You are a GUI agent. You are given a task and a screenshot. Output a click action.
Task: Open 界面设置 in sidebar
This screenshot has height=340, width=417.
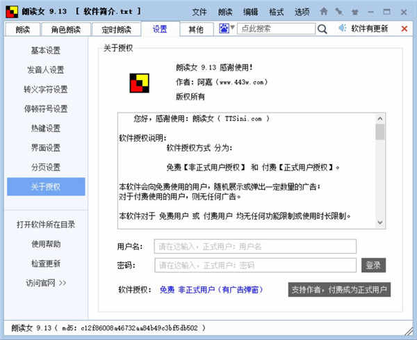tap(46, 147)
